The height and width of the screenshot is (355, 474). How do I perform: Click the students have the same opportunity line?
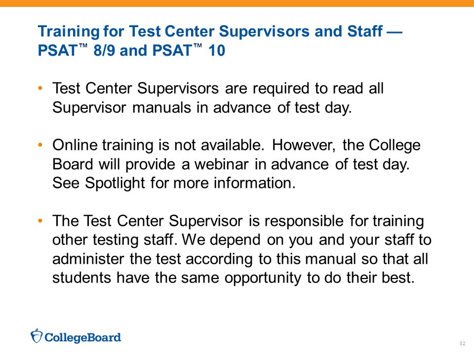coord(234,278)
